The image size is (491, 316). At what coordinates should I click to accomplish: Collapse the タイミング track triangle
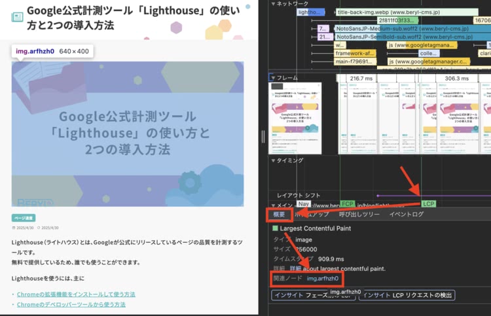[273, 160]
